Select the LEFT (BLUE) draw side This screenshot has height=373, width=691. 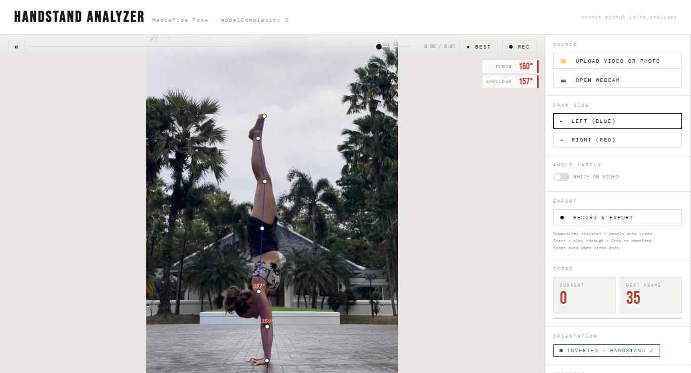(x=617, y=121)
